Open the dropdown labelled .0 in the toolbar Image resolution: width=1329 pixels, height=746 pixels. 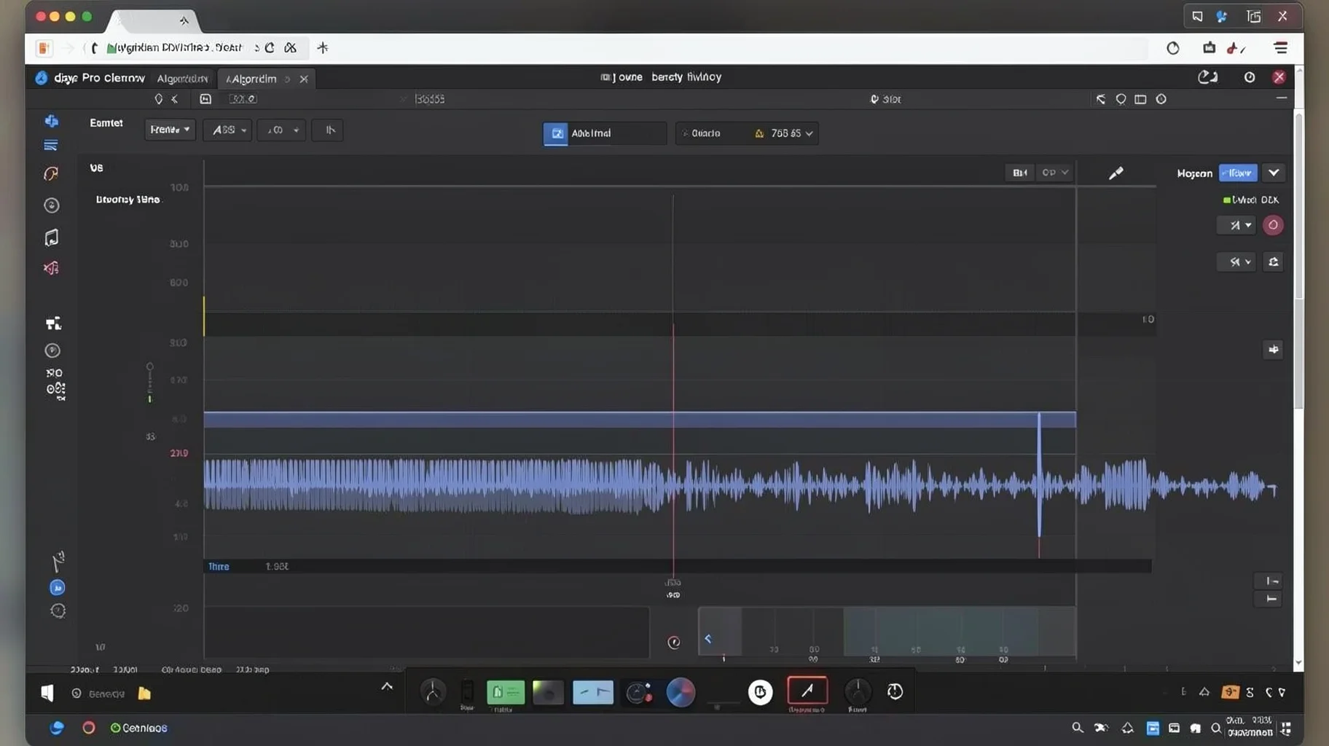(282, 130)
